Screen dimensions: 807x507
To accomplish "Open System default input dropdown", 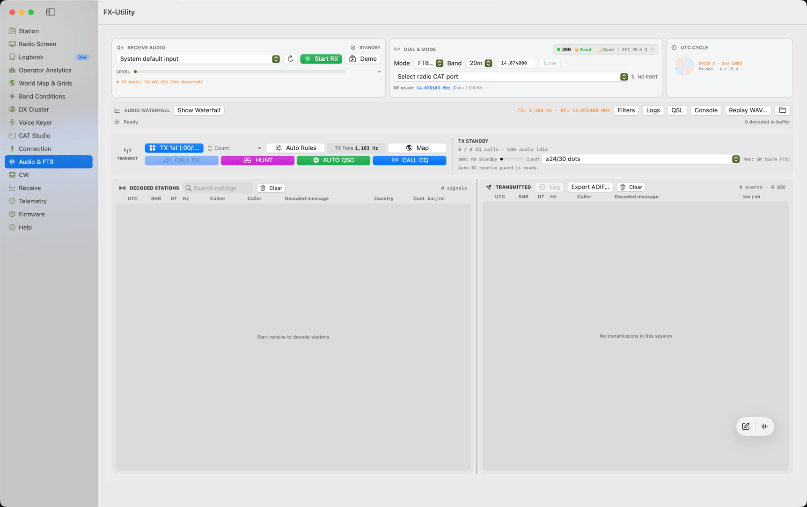I will (198, 59).
